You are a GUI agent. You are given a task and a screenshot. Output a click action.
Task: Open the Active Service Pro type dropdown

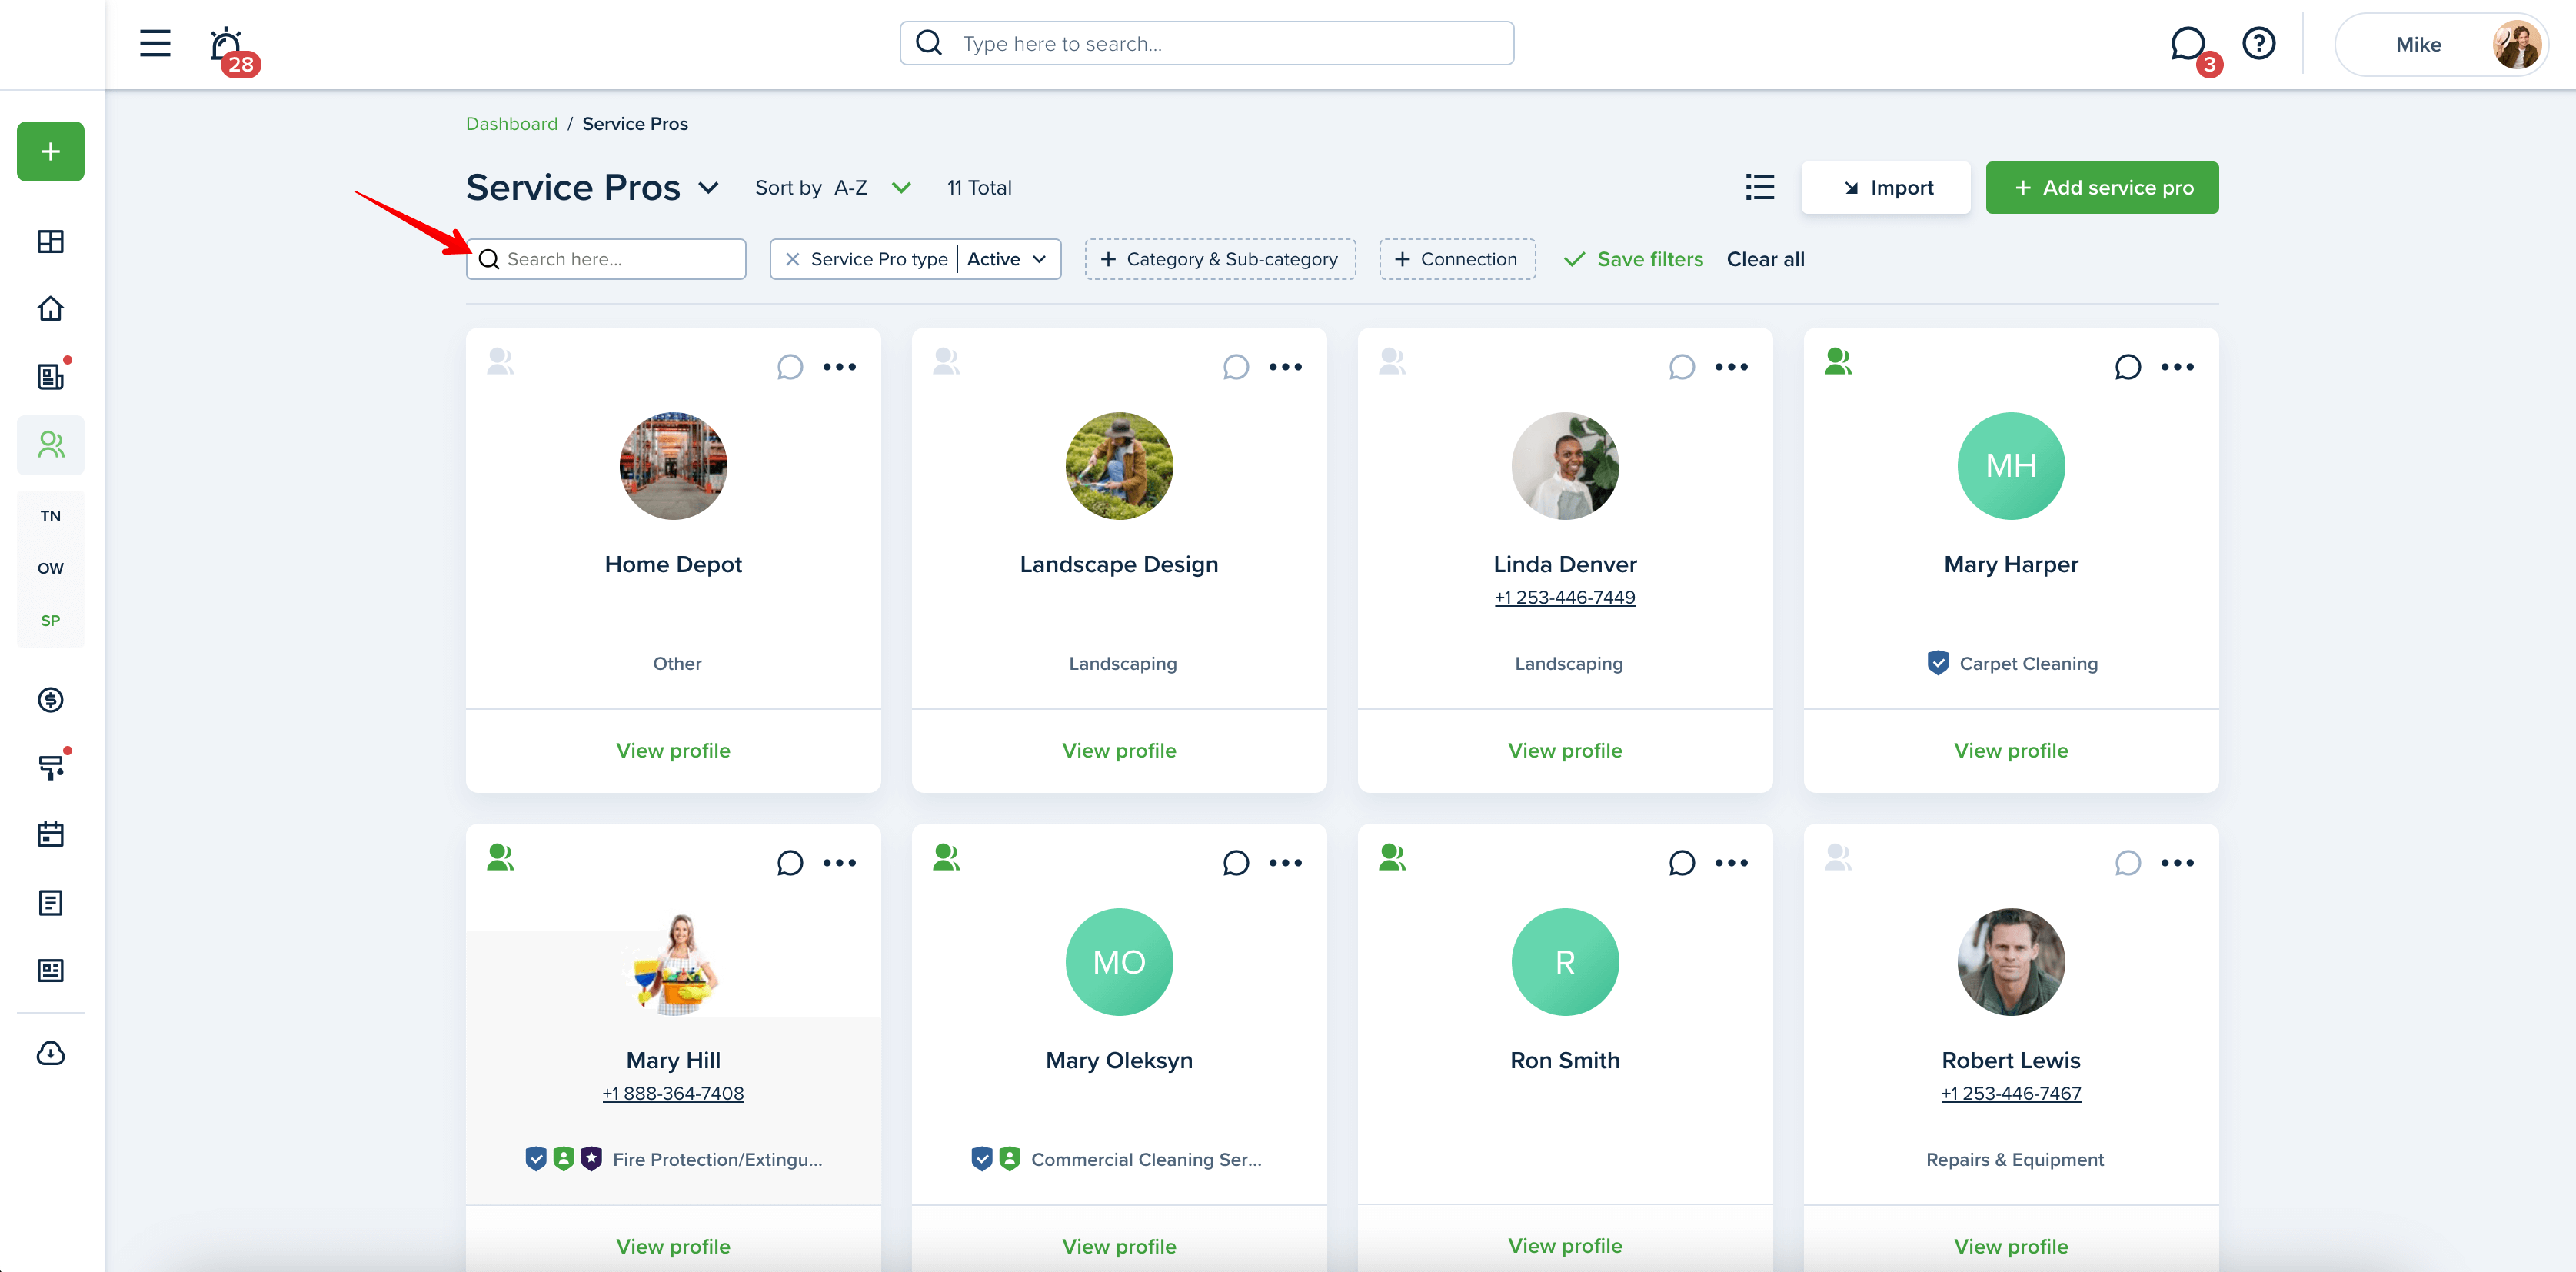1007,259
